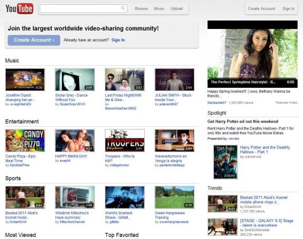The width and height of the screenshot is (303, 239).
Task: Open World's Scariest Shave thumbnail
Action: point(125,197)
